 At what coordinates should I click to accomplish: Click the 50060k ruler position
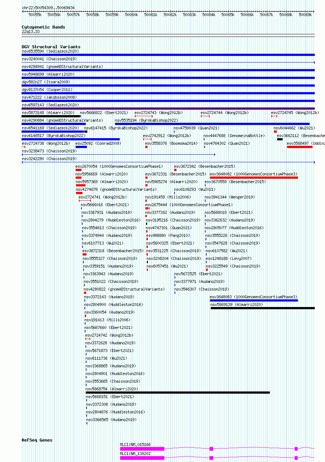point(131,15)
